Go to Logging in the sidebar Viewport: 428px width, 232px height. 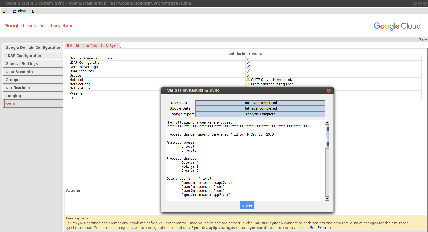pyautogui.click(x=33, y=96)
